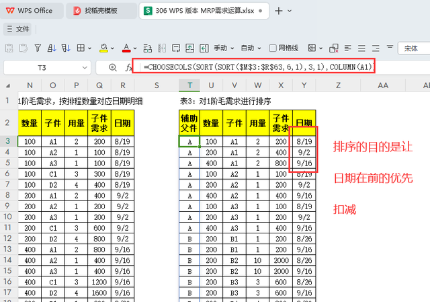
Task: Select column Z header
Action: [338, 85]
